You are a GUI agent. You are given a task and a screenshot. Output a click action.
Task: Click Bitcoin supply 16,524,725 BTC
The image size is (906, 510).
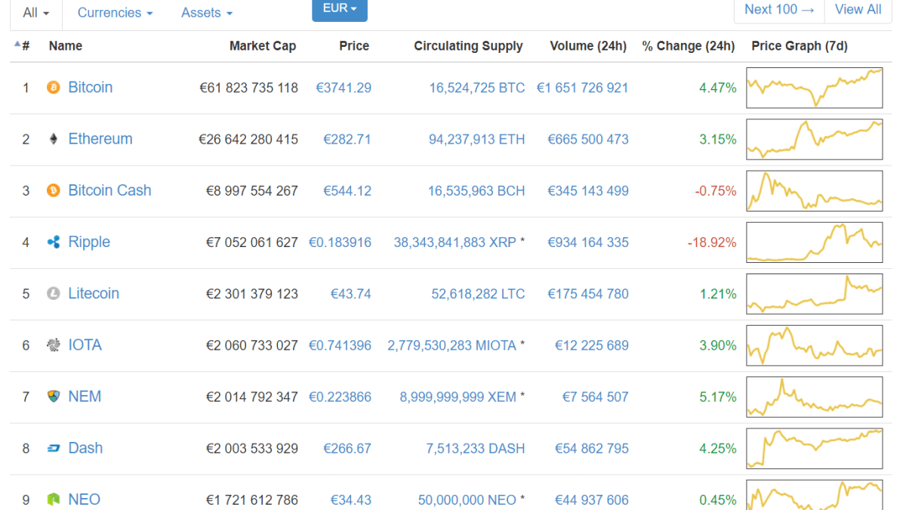(x=477, y=88)
